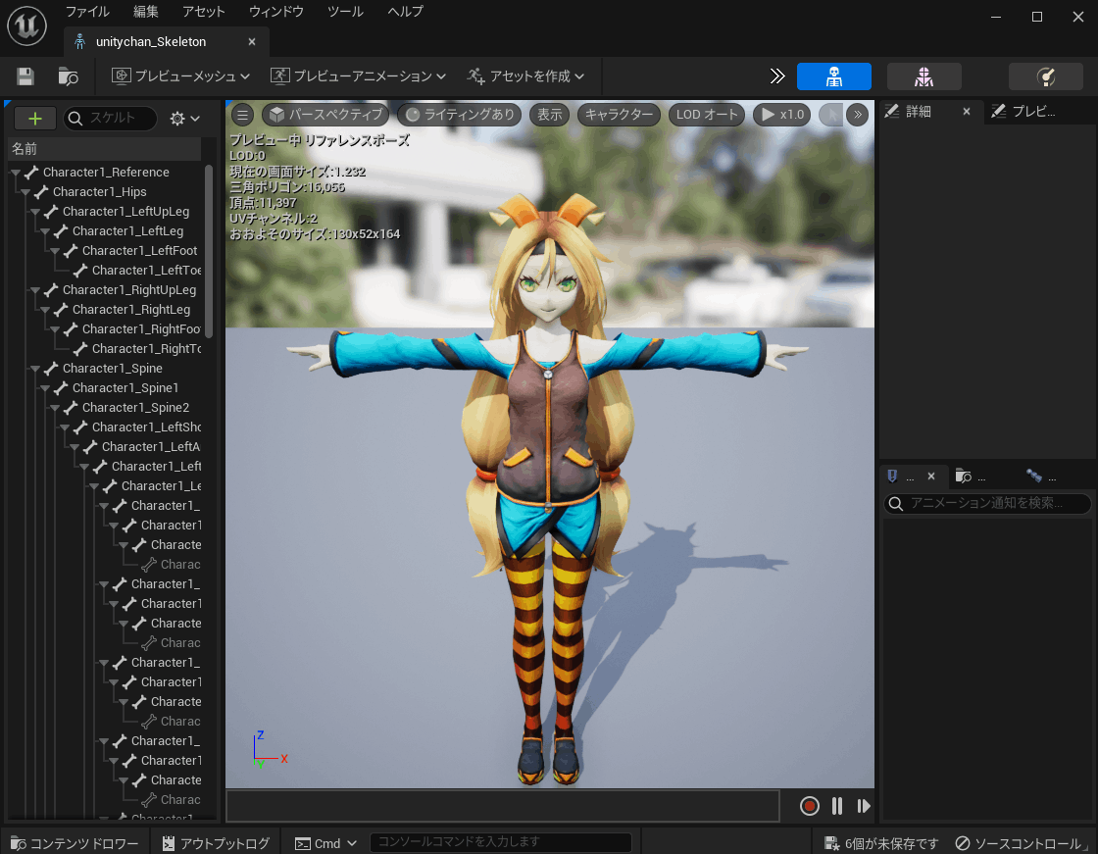Collapse the Character1_Spine bone node
The image size is (1098, 854).
pyautogui.click(x=34, y=369)
